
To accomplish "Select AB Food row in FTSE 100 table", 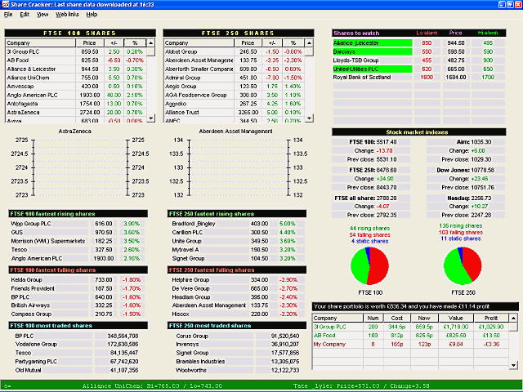I will coord(76,60).
